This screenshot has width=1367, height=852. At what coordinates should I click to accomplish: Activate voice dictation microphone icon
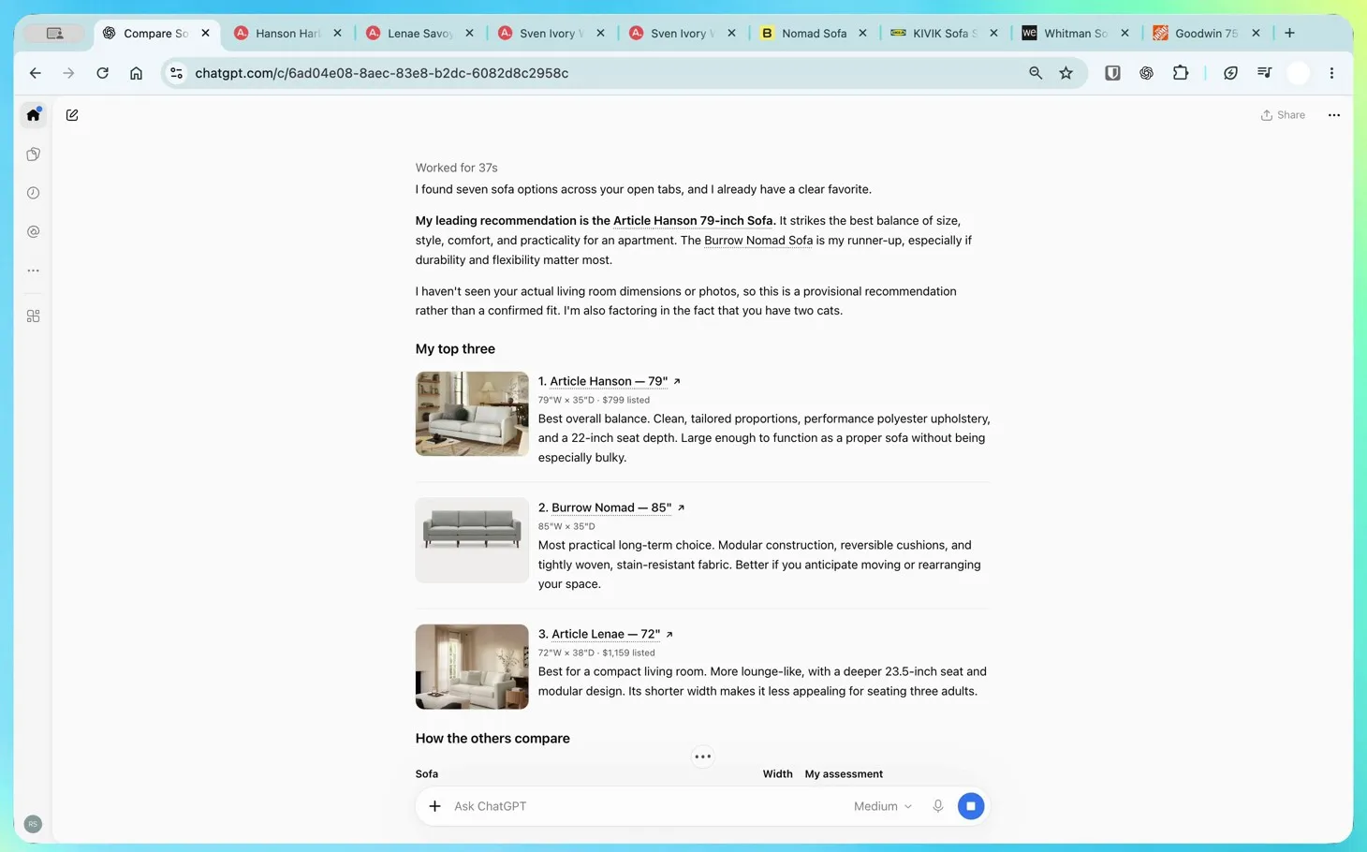937,806
